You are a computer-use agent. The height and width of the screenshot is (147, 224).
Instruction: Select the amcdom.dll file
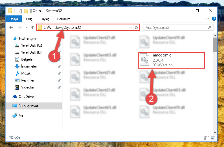[172, 61]
